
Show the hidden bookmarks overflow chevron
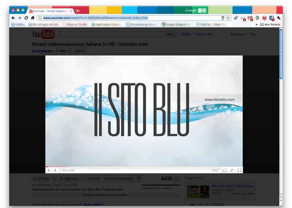(257, 24)
